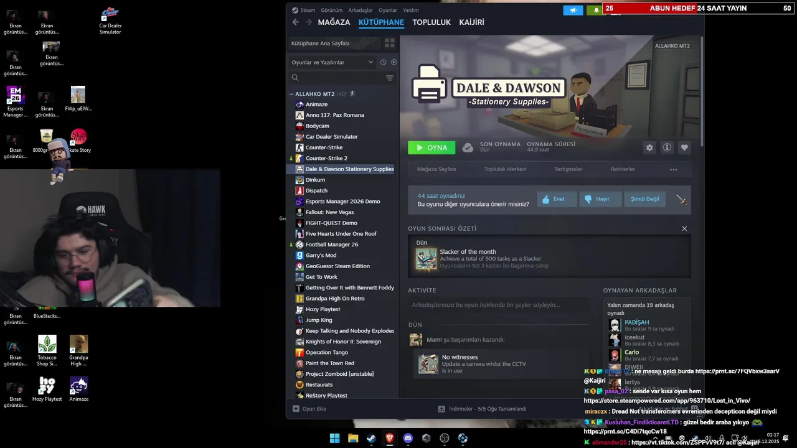Open the Yardım menu

click(x=411, y=10)
